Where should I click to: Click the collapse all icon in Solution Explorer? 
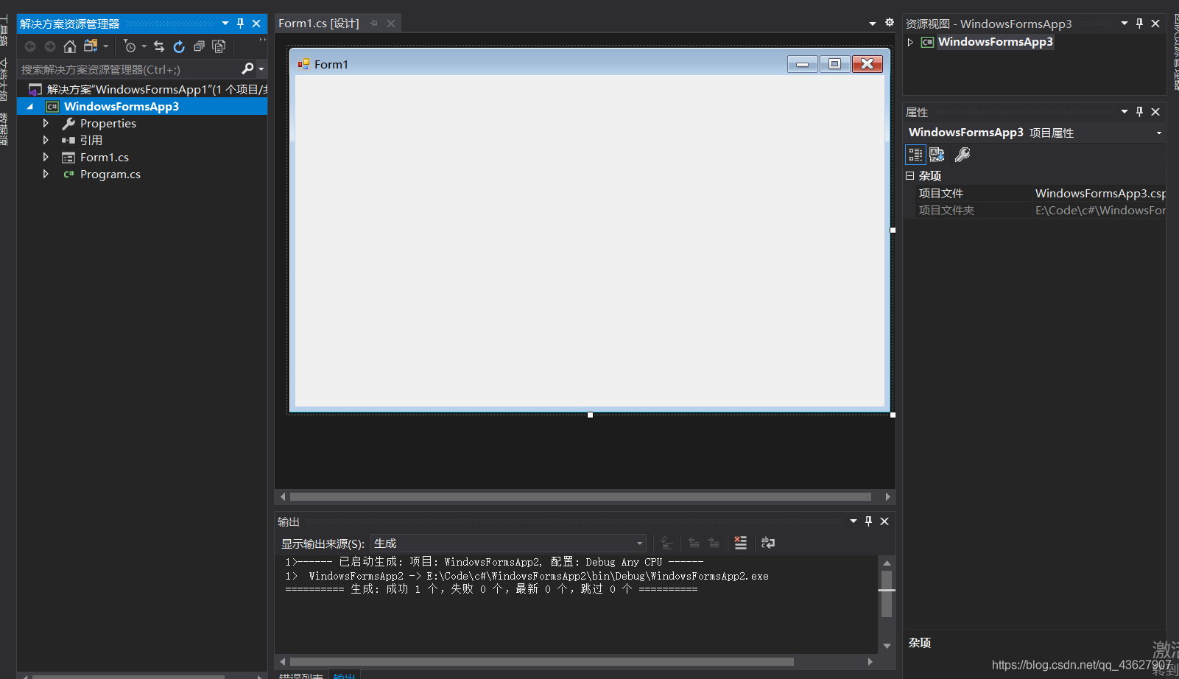point(199,46)
